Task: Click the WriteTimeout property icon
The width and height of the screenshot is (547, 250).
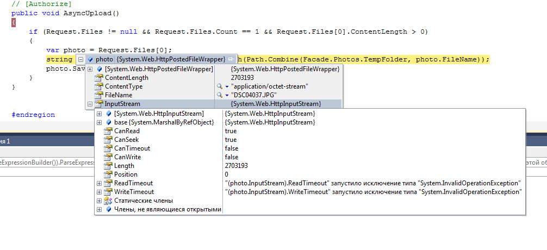Action: (109, 192)
